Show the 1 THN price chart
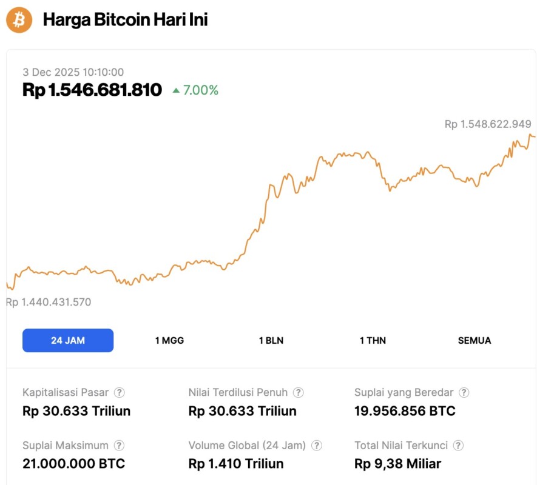This screenshot has width=537, height=485. (x=373, y=340)
